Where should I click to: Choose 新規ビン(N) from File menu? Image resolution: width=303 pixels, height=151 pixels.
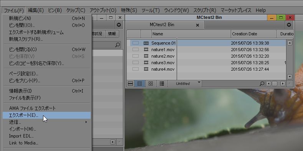point(47,18)
